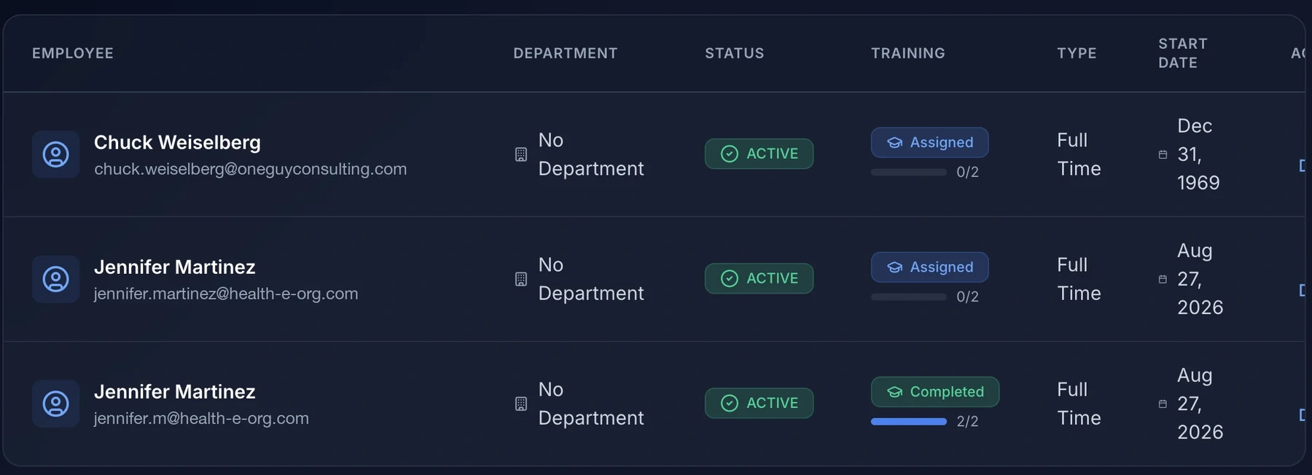Image resolution: width=1312 pixels, height=475 pixels.
Task: Click building icon in Chuck Weiselberg's department cell
Action: coord(521,154)
